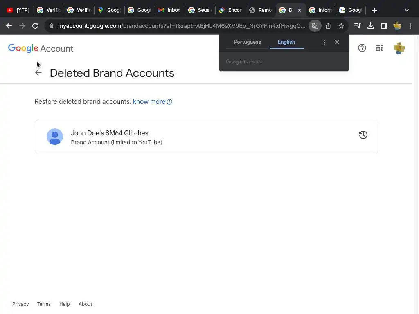Open translate options three-dot menu
This screenshot has height=314, width=419.
coord(324,42)
